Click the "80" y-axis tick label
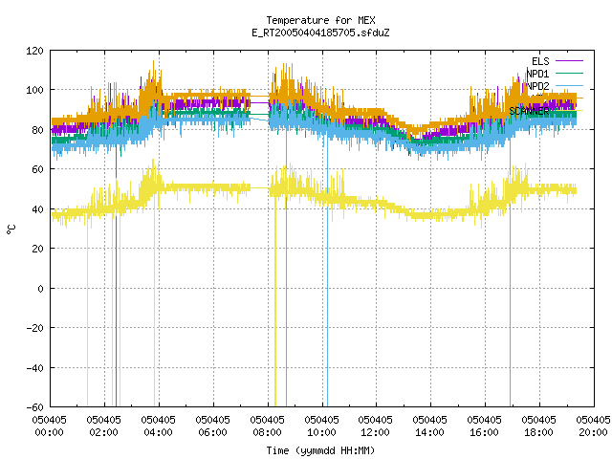Screen dimensions: 612x459 pyautogui.click(x=37, y=130)
